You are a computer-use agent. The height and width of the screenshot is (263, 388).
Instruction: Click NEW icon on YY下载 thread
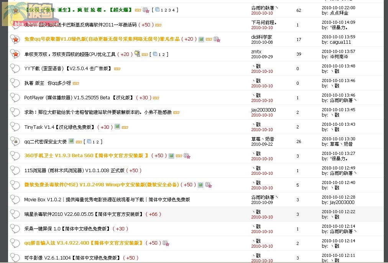coord(117,69)
